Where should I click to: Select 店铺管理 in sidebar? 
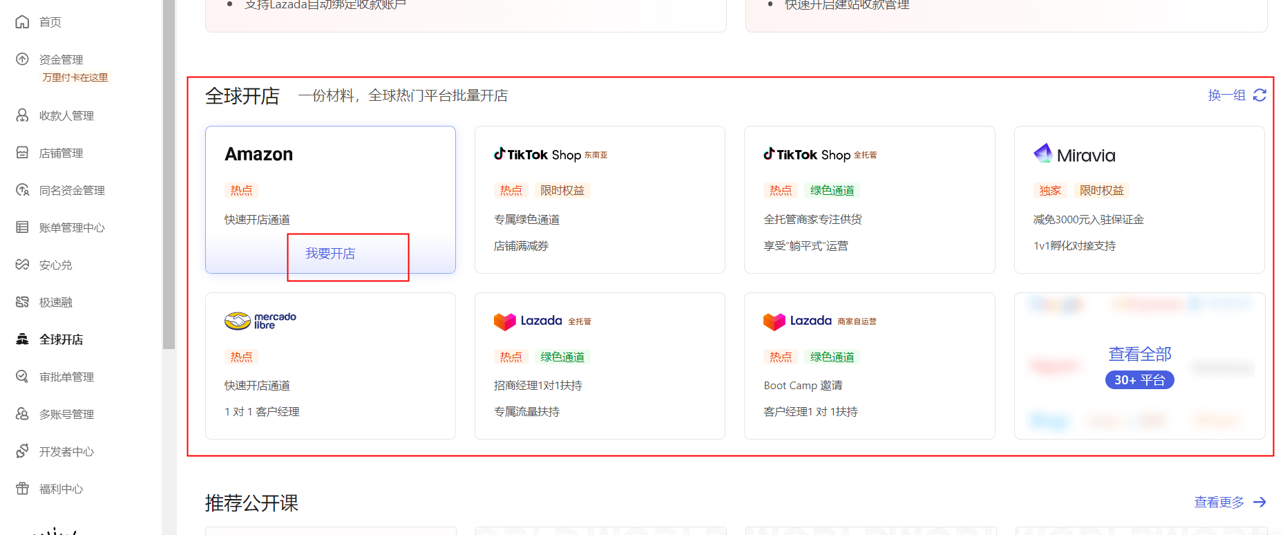pyautogui.click(x=61, y=153)
